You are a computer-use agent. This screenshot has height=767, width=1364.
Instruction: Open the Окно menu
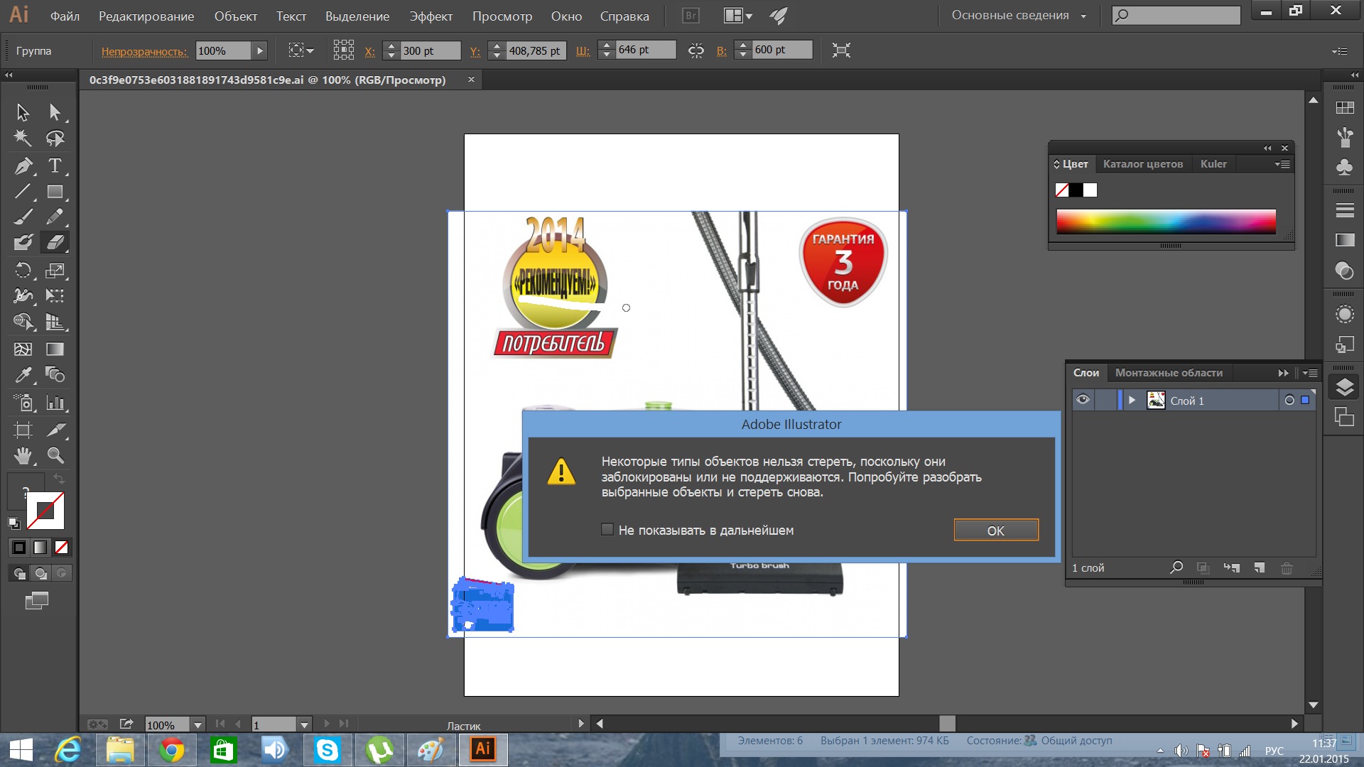click(x=565, y=16)
